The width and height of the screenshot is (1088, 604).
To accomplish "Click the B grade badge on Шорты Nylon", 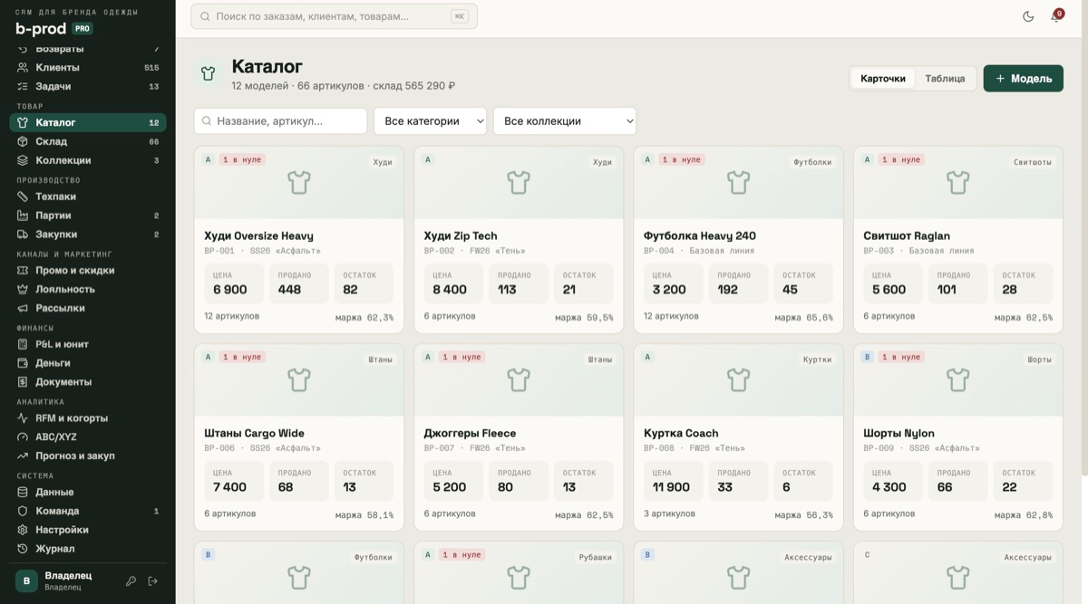I will coord(868,357).
